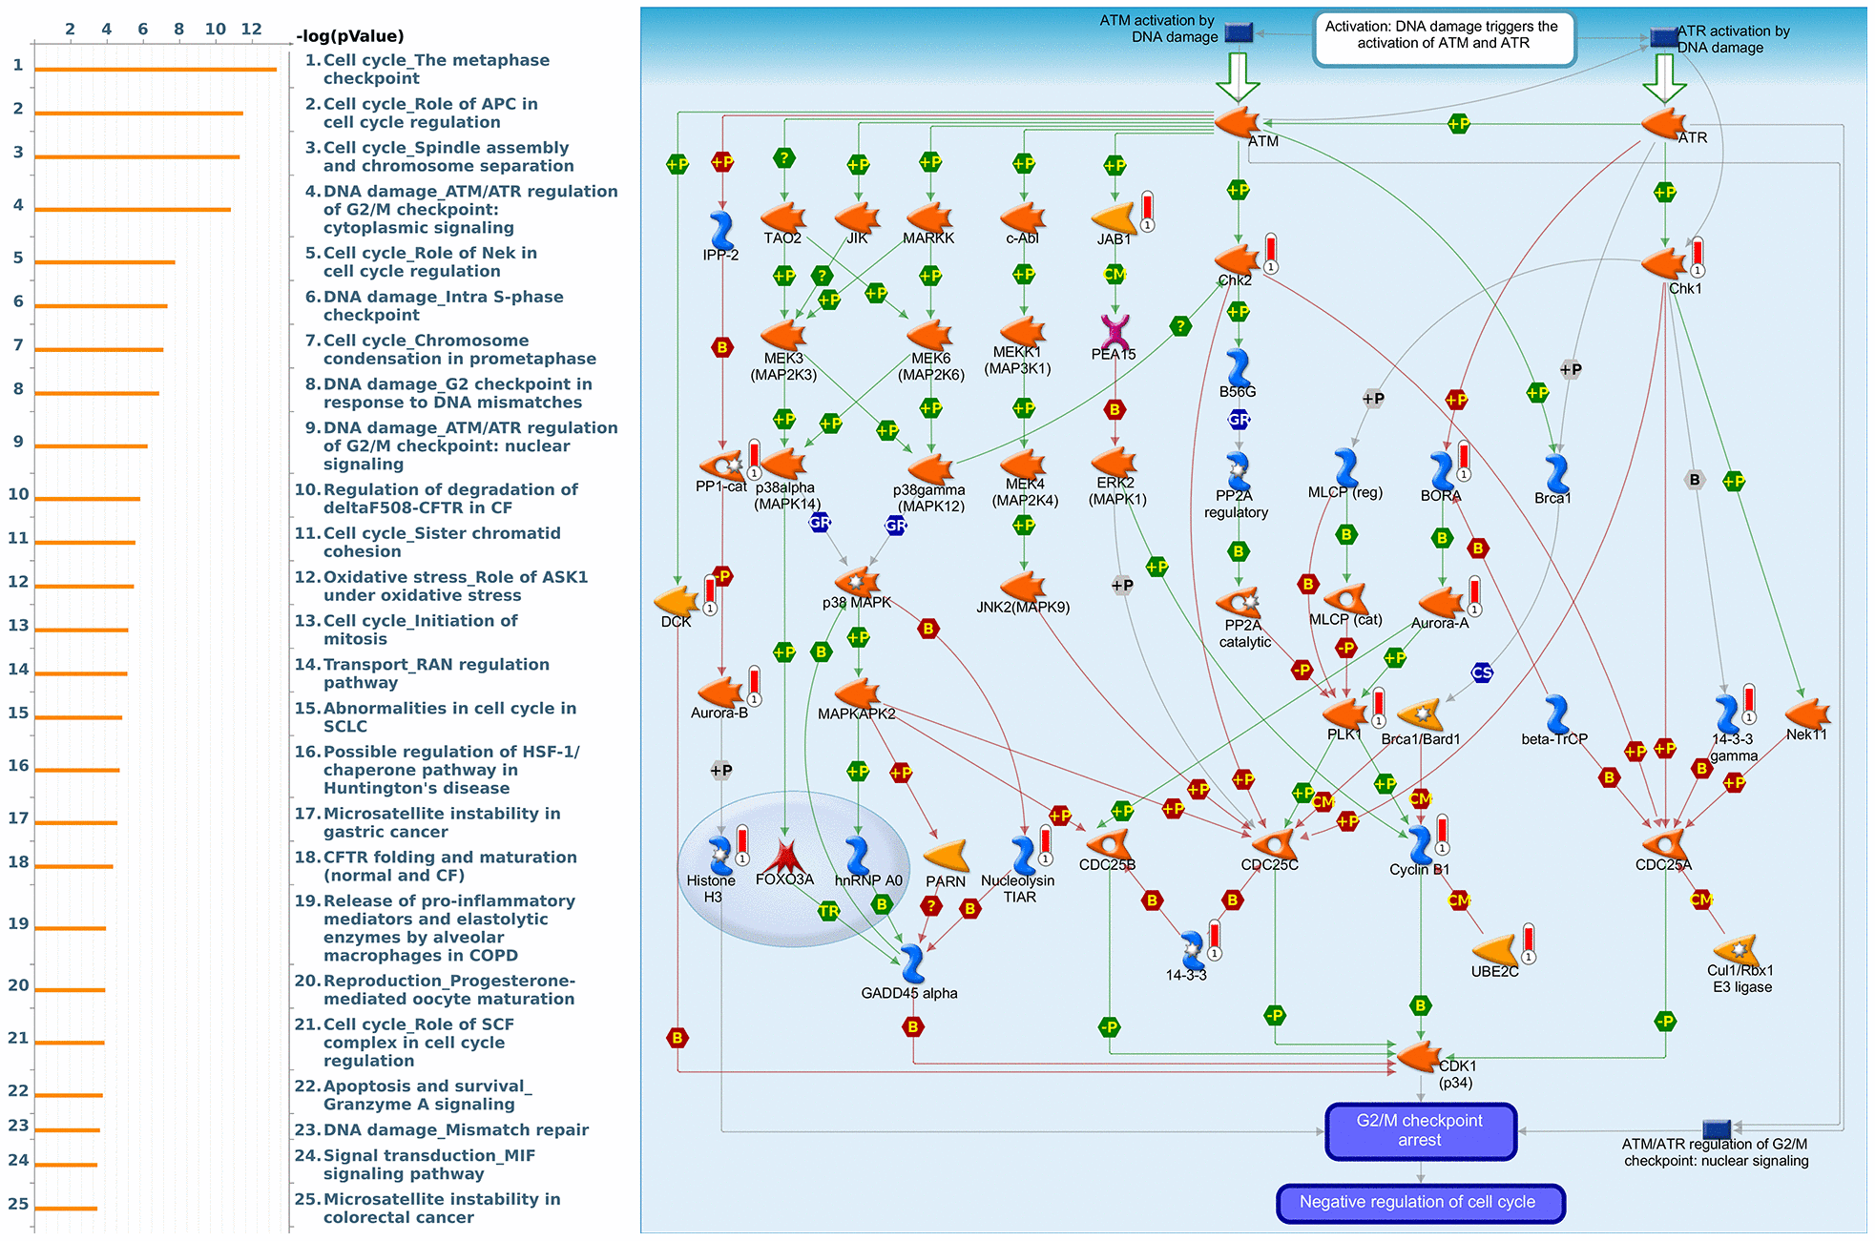Click the CDK1 (p34) kinase icon
The height and width of the screenshot is (1241, 1875).
point(1419,1056)
